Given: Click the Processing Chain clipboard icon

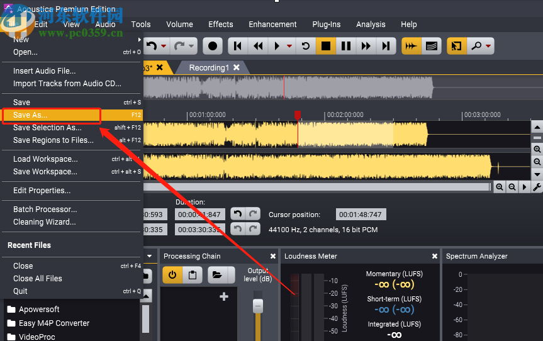Looking at the screenshot, I should click(x=192, y=275).
